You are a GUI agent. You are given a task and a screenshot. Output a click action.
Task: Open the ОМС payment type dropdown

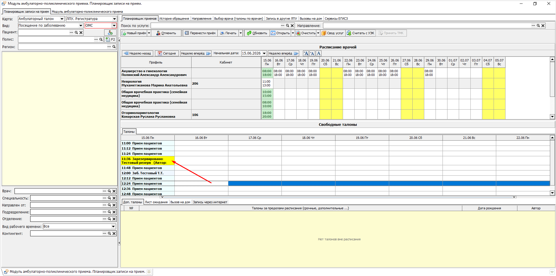pos(114,26)
